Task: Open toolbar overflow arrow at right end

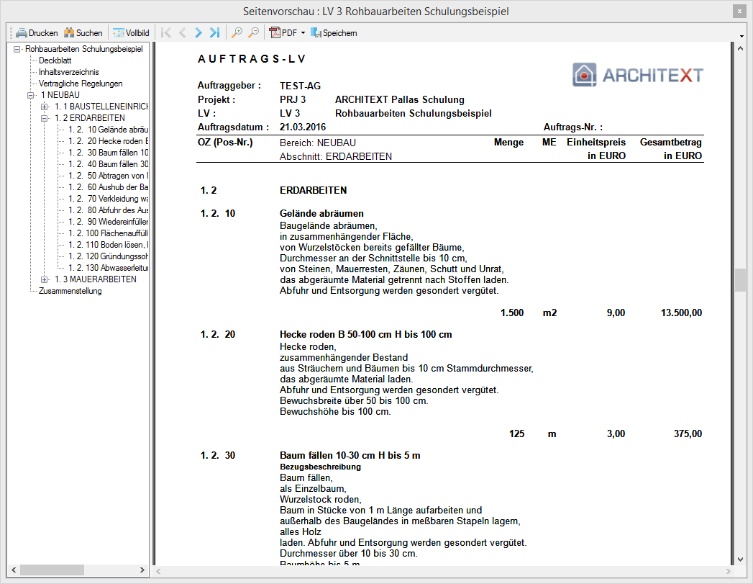Action: (742, 36)
